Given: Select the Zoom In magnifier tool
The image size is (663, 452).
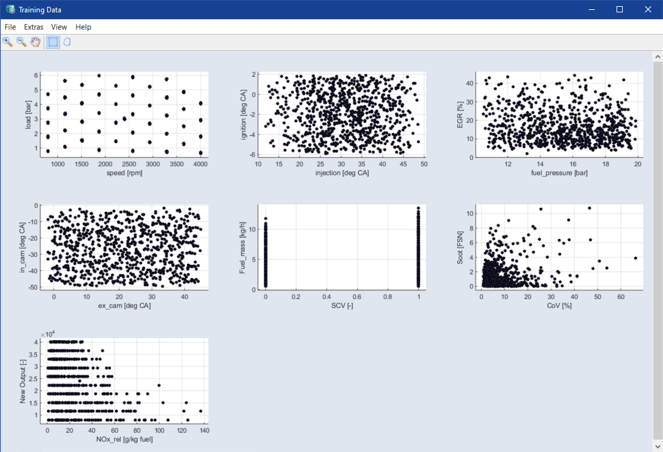Looking at the screenshot, I should coord(7,42).
